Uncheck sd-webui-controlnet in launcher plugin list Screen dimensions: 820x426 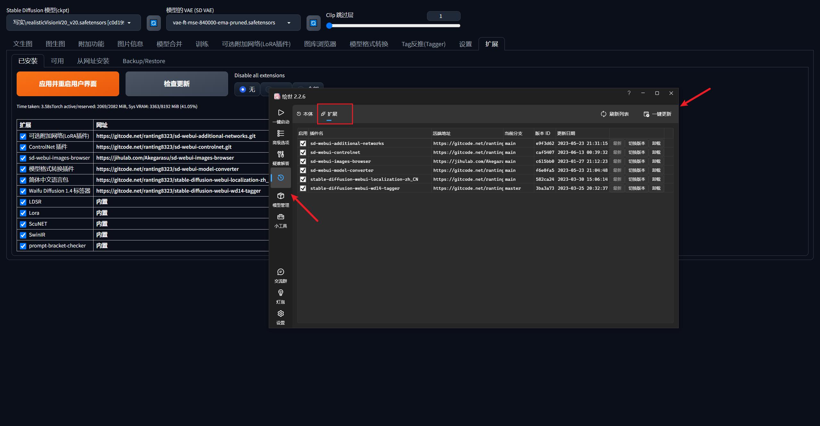coord(303,153)
